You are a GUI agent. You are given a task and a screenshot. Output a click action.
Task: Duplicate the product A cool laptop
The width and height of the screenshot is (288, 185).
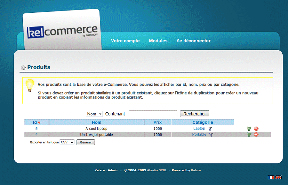coord(249,129)
